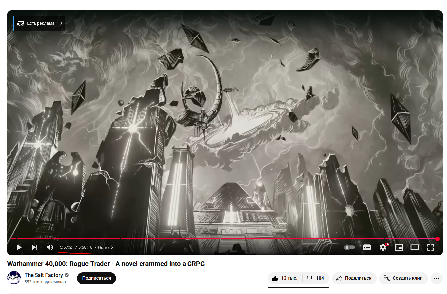Expand the 'Есть реклама' notice

point(39,23)
